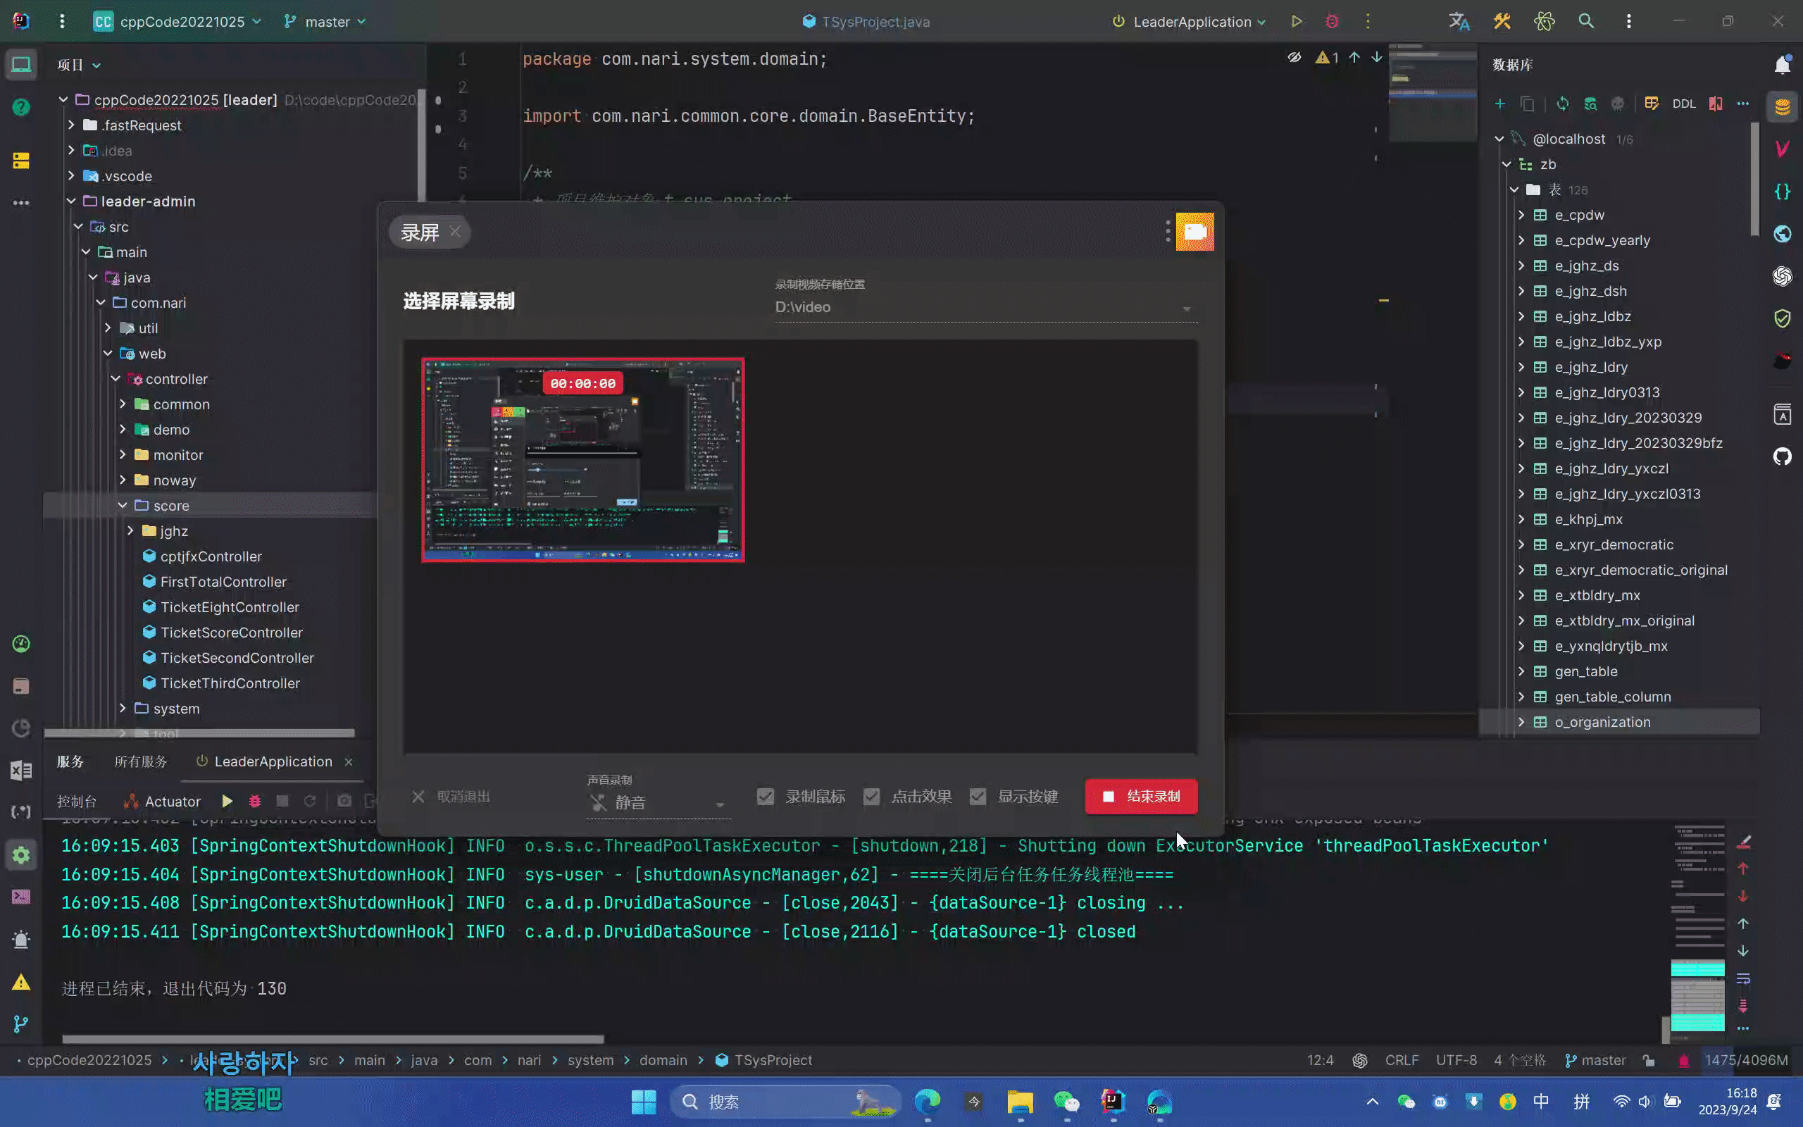Click the Debug bug icon in top toolbar

click(1332, 22)
